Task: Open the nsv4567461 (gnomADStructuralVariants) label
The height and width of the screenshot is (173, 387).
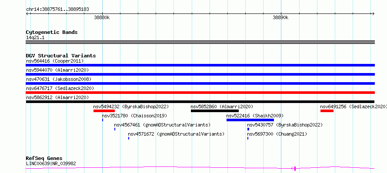Action: pyautogui.click(x=162, y=125)
